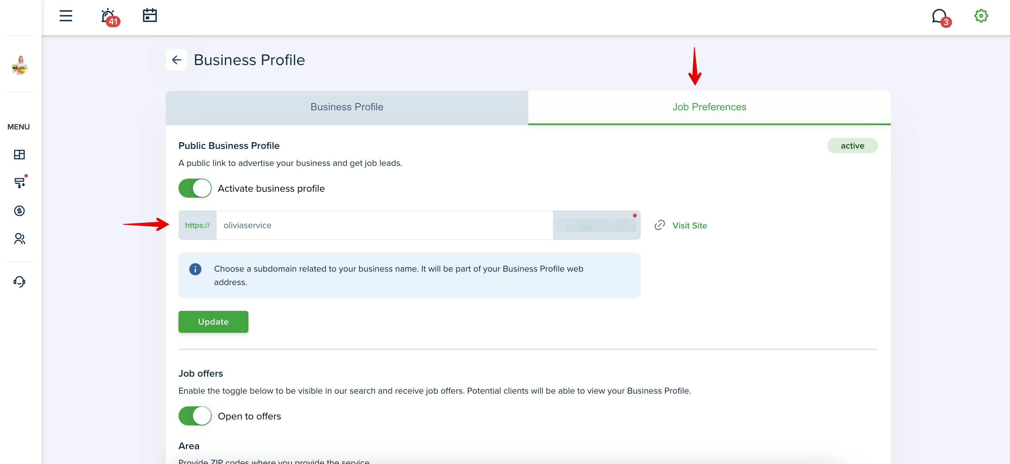Switch to the Business Profile tab
The height and width of the screenshot is (464, 1010).
click(x=347, y=108)
